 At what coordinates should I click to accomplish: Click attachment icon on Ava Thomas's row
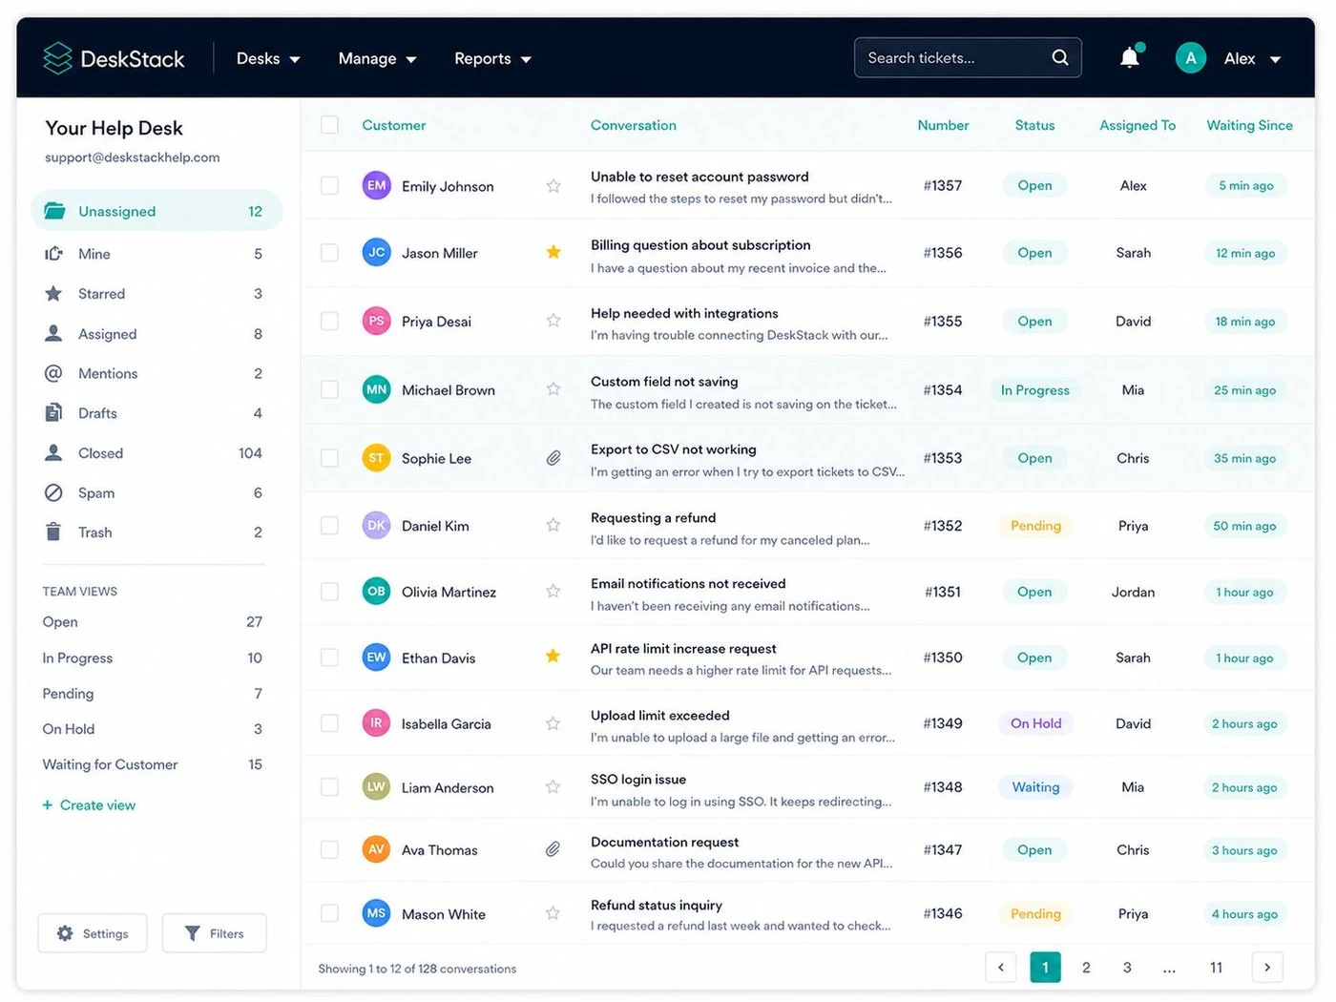pos(553,849)
